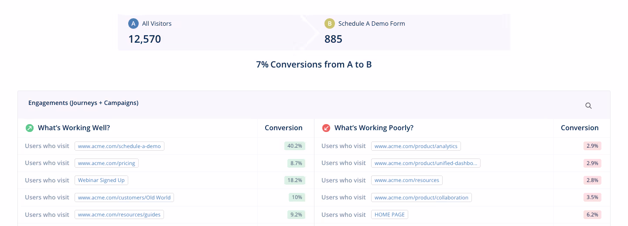Image resolution: width=628 pixels, height=226 pixels.
Task: Click the Webinar Signed Up tag
Action: (101, 180)
